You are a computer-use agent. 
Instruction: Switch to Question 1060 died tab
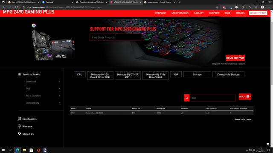point(92,2)
